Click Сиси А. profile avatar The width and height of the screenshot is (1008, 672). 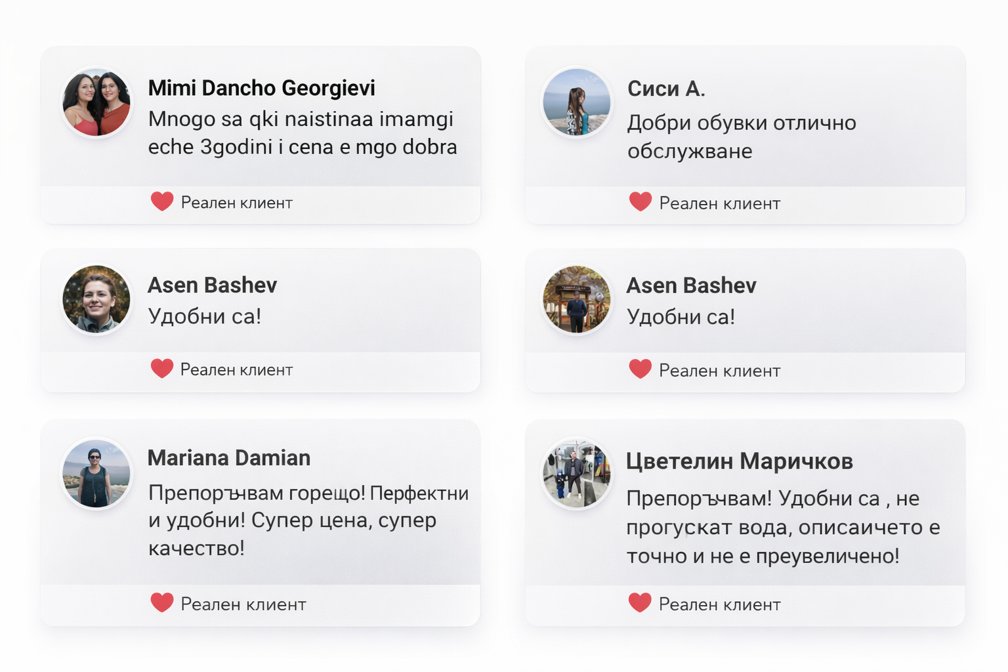577,103
